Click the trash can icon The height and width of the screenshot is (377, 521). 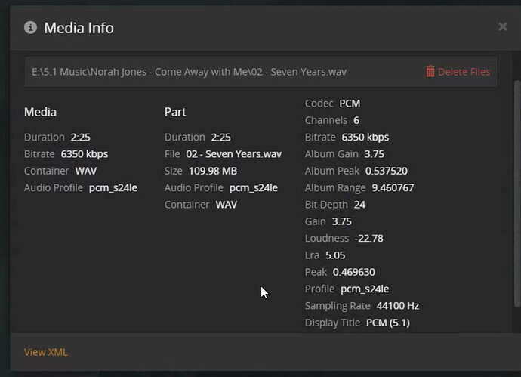[x=430, y=72]
